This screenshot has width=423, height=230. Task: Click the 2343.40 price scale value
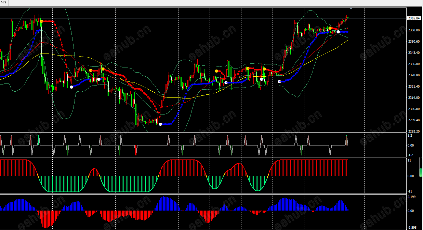point(414,53)
